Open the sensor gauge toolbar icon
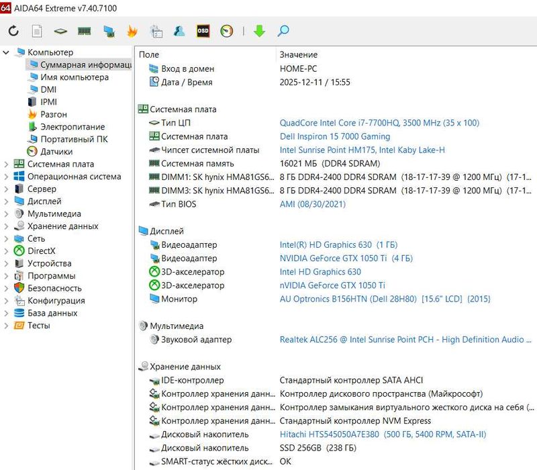The image size is (537, 470). coord(227,31)
